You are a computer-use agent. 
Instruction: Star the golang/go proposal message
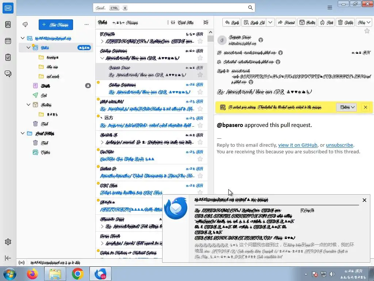[200, 142]
